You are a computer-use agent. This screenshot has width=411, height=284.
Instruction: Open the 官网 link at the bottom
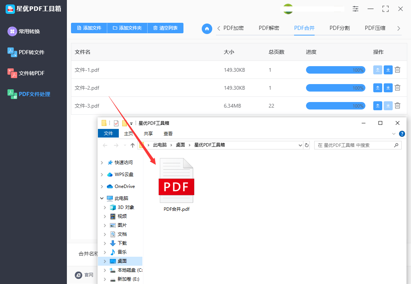pyautogui.click(x=84, y=275)
